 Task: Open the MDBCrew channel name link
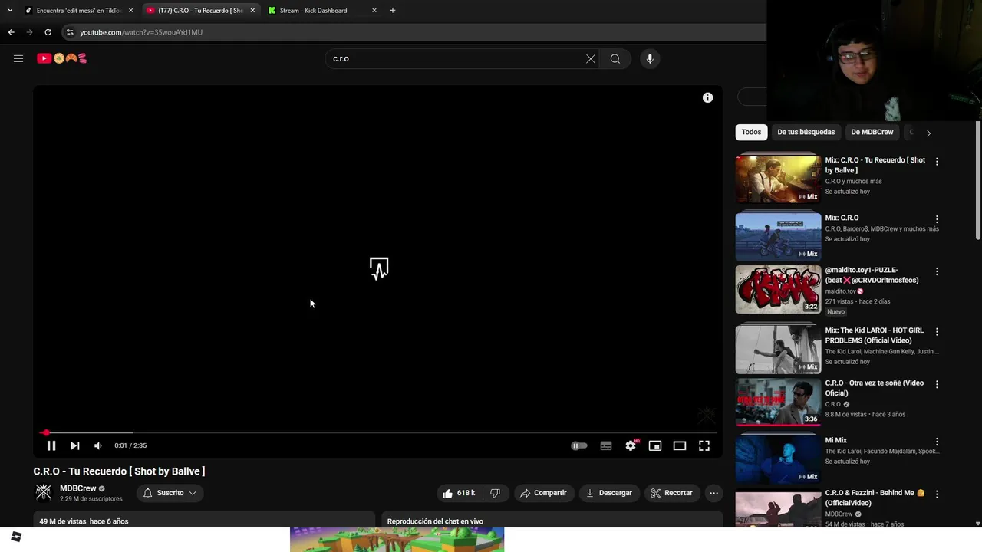78,488
